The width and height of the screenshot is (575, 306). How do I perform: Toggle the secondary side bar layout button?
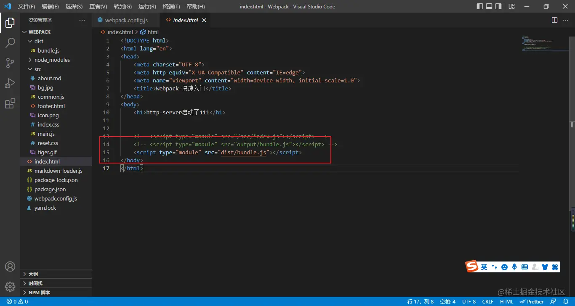(x=498, y=6)
